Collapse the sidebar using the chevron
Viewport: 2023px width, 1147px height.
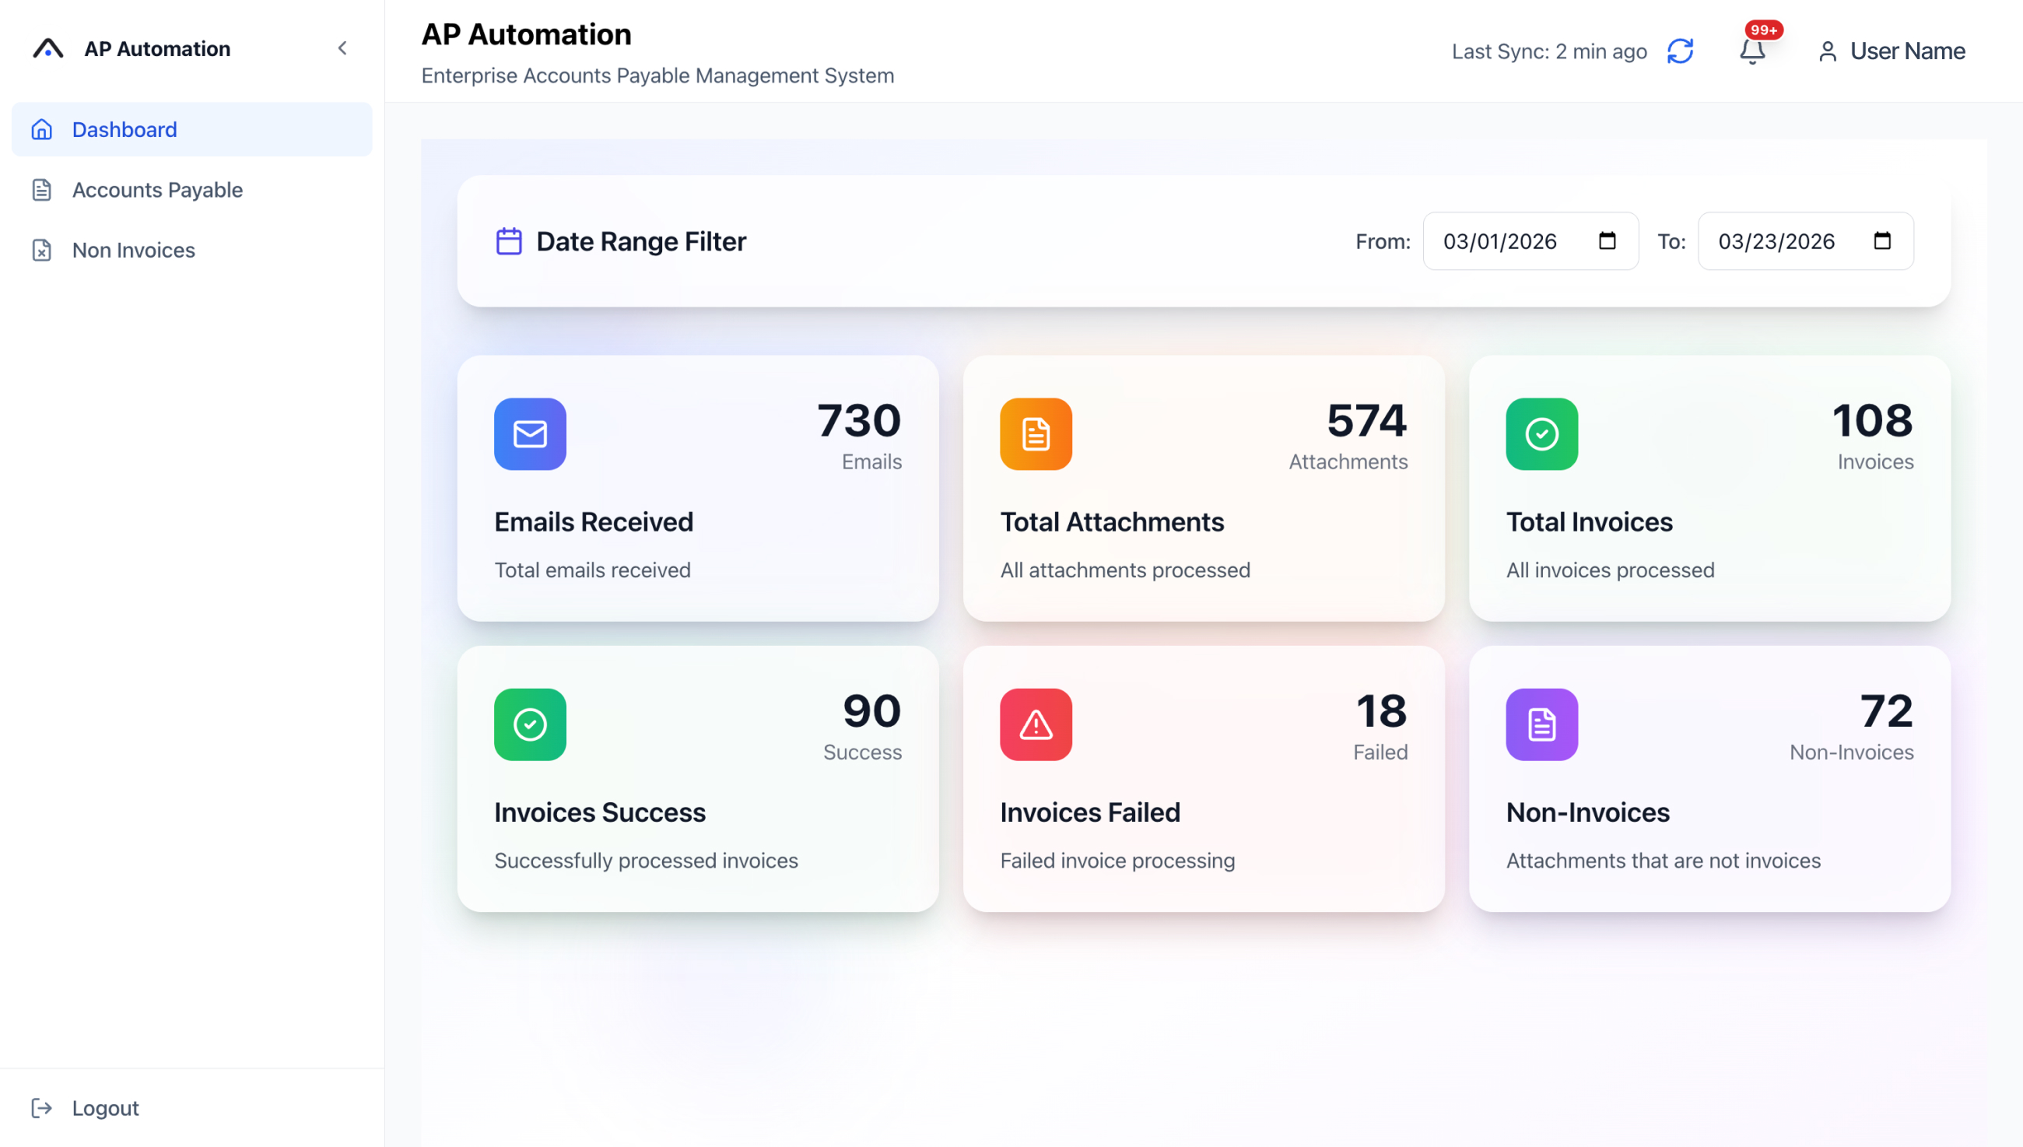pos(342,47)
